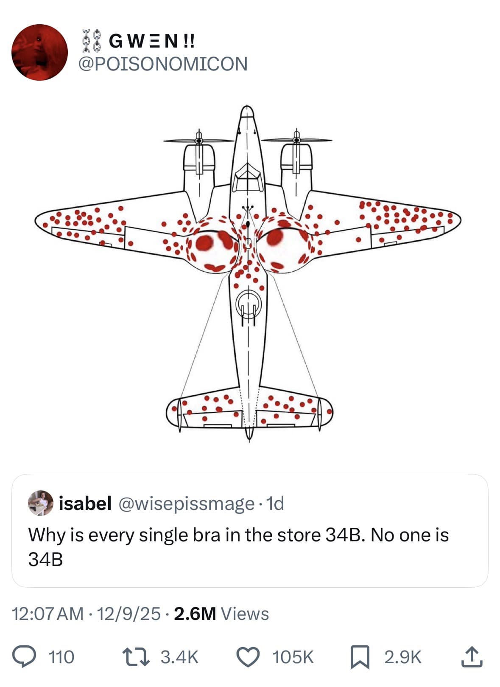Click the 2.9K bookmarks count
Viewport: 500px width, 687px height.
403,657
